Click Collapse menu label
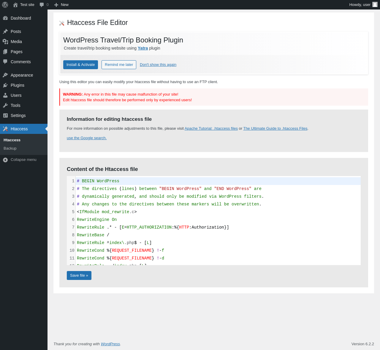 tap(23, 160)
